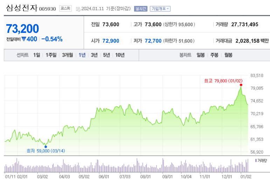The image size is (270, 185).
Task: Select the 3개월 line chart tab
Action: coord(68,55)
